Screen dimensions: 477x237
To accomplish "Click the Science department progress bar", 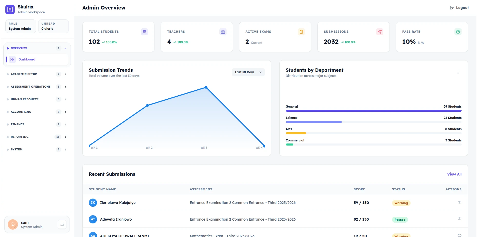I will point(374,122).
